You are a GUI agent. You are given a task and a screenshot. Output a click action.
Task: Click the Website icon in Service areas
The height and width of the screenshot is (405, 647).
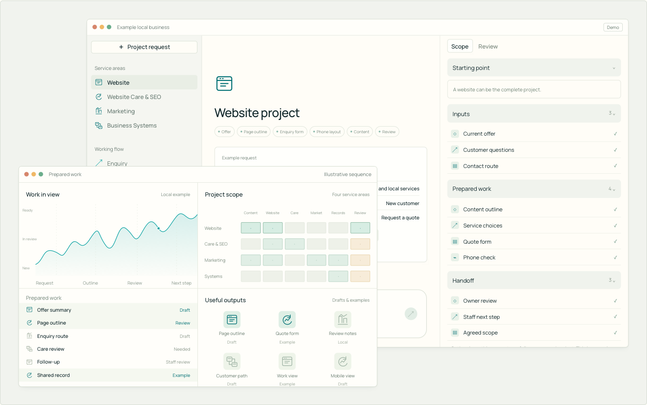pyautogui.click(x=98, y=82)
